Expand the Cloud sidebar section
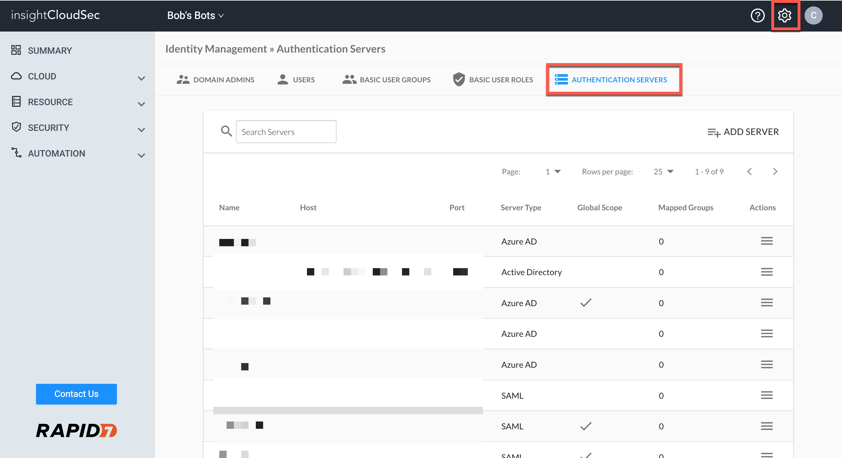This screenshot has height=458, width=842. click(141, 78)
